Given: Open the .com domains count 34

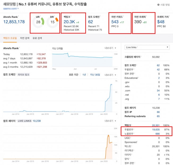Looking at the screenshot, I should [158, 91].
